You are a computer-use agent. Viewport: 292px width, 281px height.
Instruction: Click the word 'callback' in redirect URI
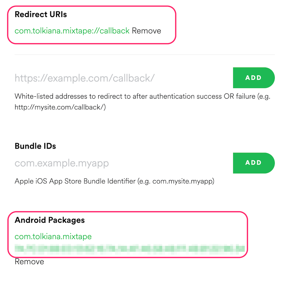pyautogui.click(x=115, y=31)
